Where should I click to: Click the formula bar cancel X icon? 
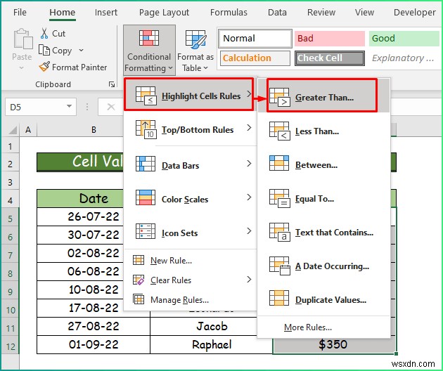(111, 107)
